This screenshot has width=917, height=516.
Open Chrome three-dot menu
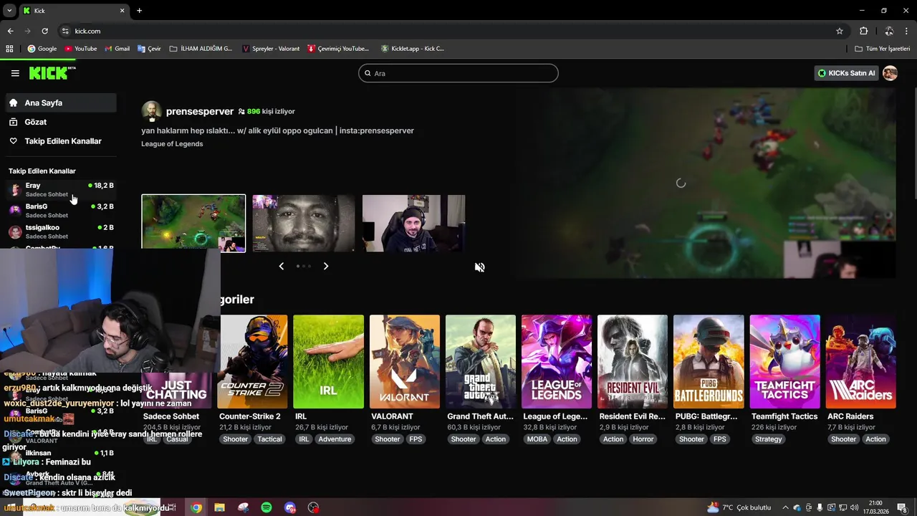(x=906, y=31)
